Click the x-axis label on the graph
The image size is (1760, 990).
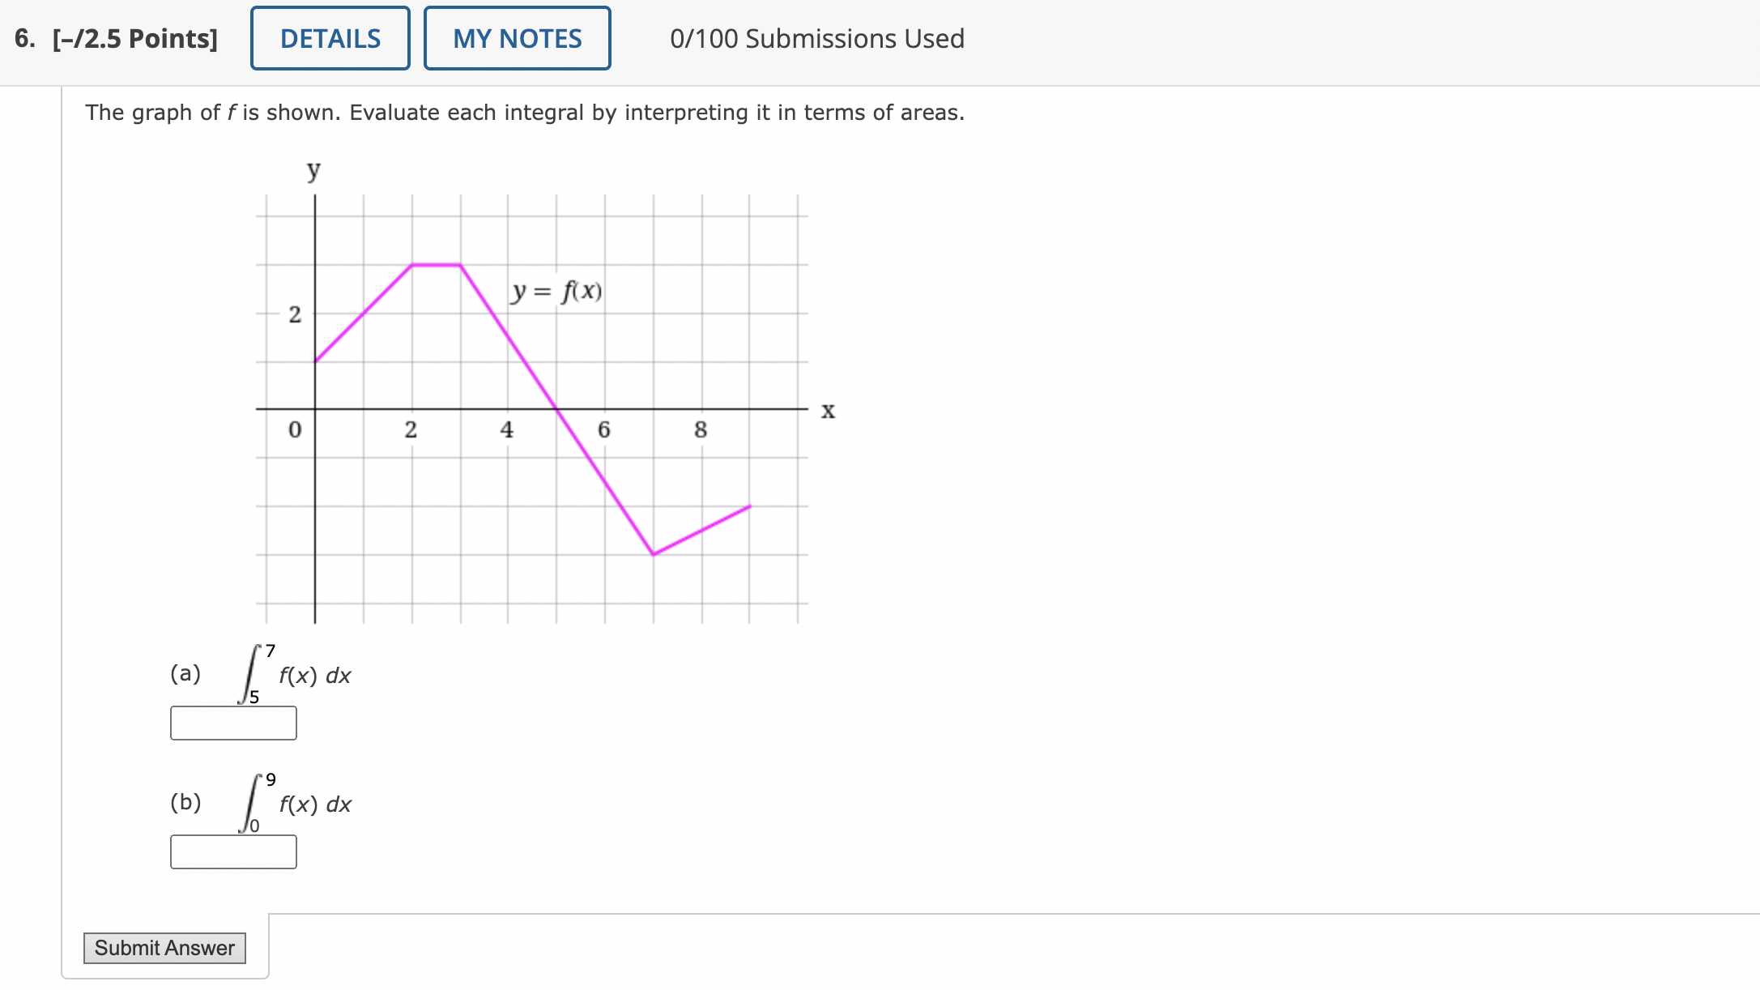pos(828,410)
